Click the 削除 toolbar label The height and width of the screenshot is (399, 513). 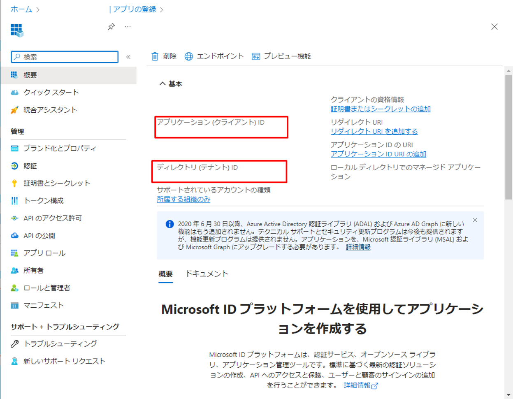[x=169, y=56]
